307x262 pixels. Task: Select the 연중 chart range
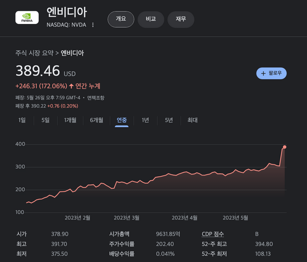point(121,120)
